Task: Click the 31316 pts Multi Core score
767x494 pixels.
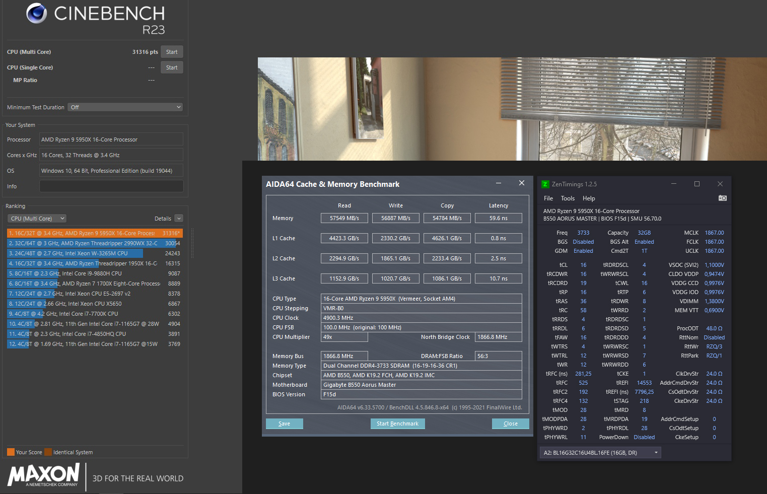Action: (145, 52)
